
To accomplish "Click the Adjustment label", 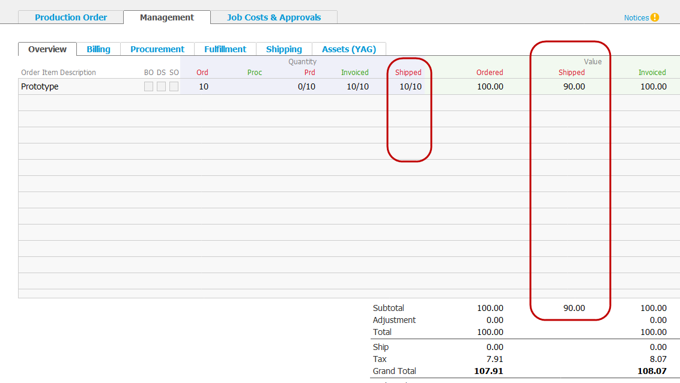I will 394,320.
